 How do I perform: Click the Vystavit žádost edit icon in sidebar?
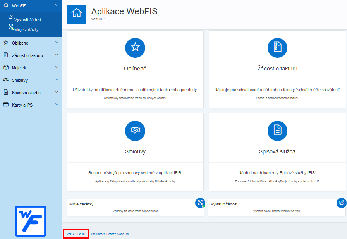pyautogui.click(x=10, y=17)
